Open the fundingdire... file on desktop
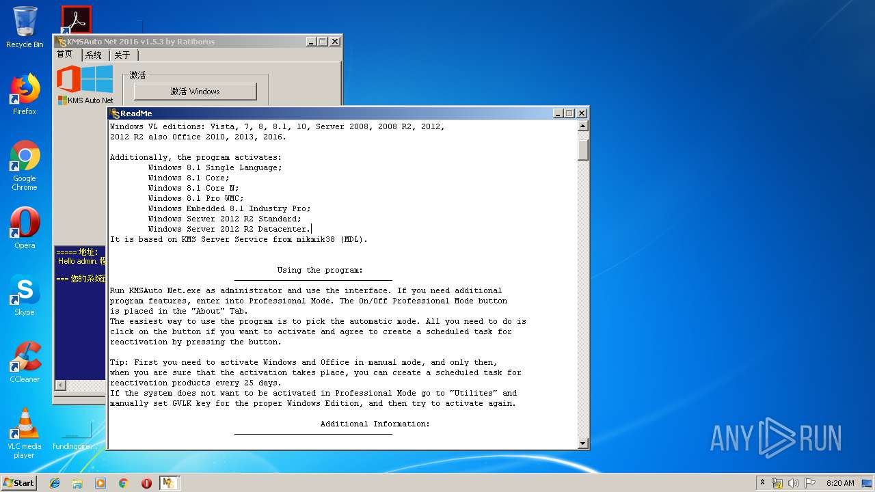Image resolution: width=875 pixels, height=492 pixels. 75,435
